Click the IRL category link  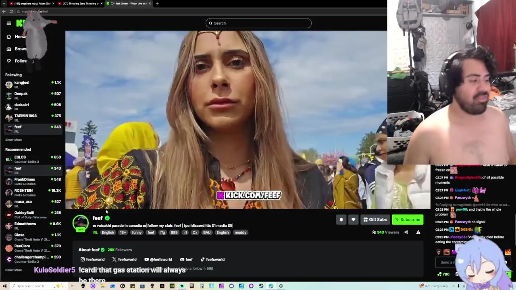[x=95, y=232]
